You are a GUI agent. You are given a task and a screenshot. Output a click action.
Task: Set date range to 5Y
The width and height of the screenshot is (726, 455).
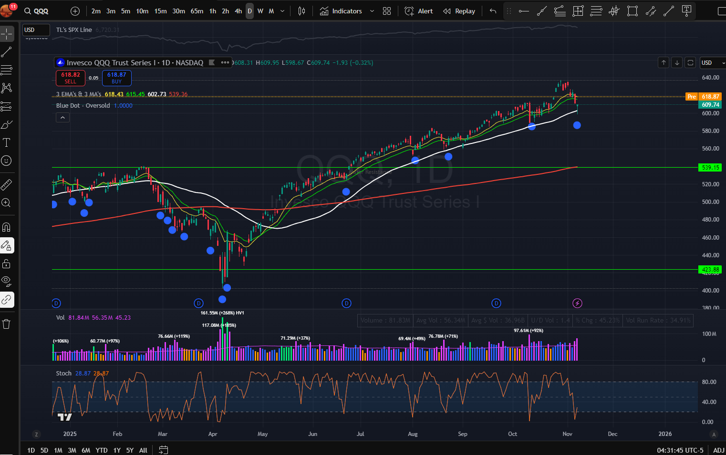[130, 450]
